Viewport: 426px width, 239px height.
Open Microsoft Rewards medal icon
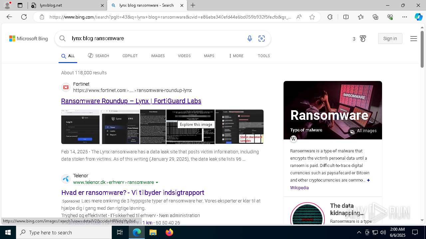[x=363, y=39]
